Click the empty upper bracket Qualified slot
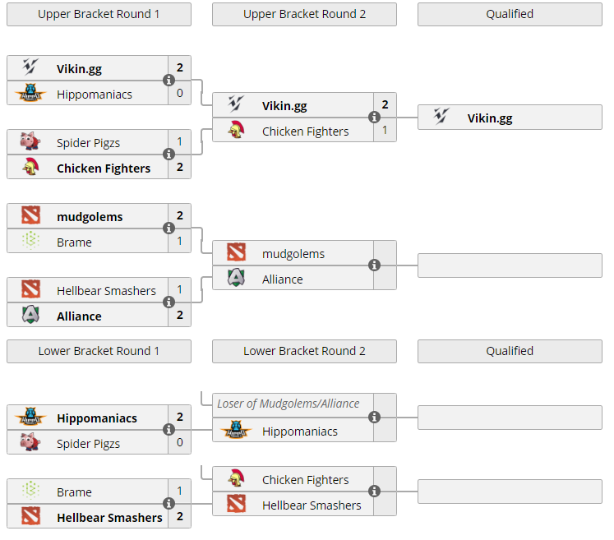 coord(510,265)
